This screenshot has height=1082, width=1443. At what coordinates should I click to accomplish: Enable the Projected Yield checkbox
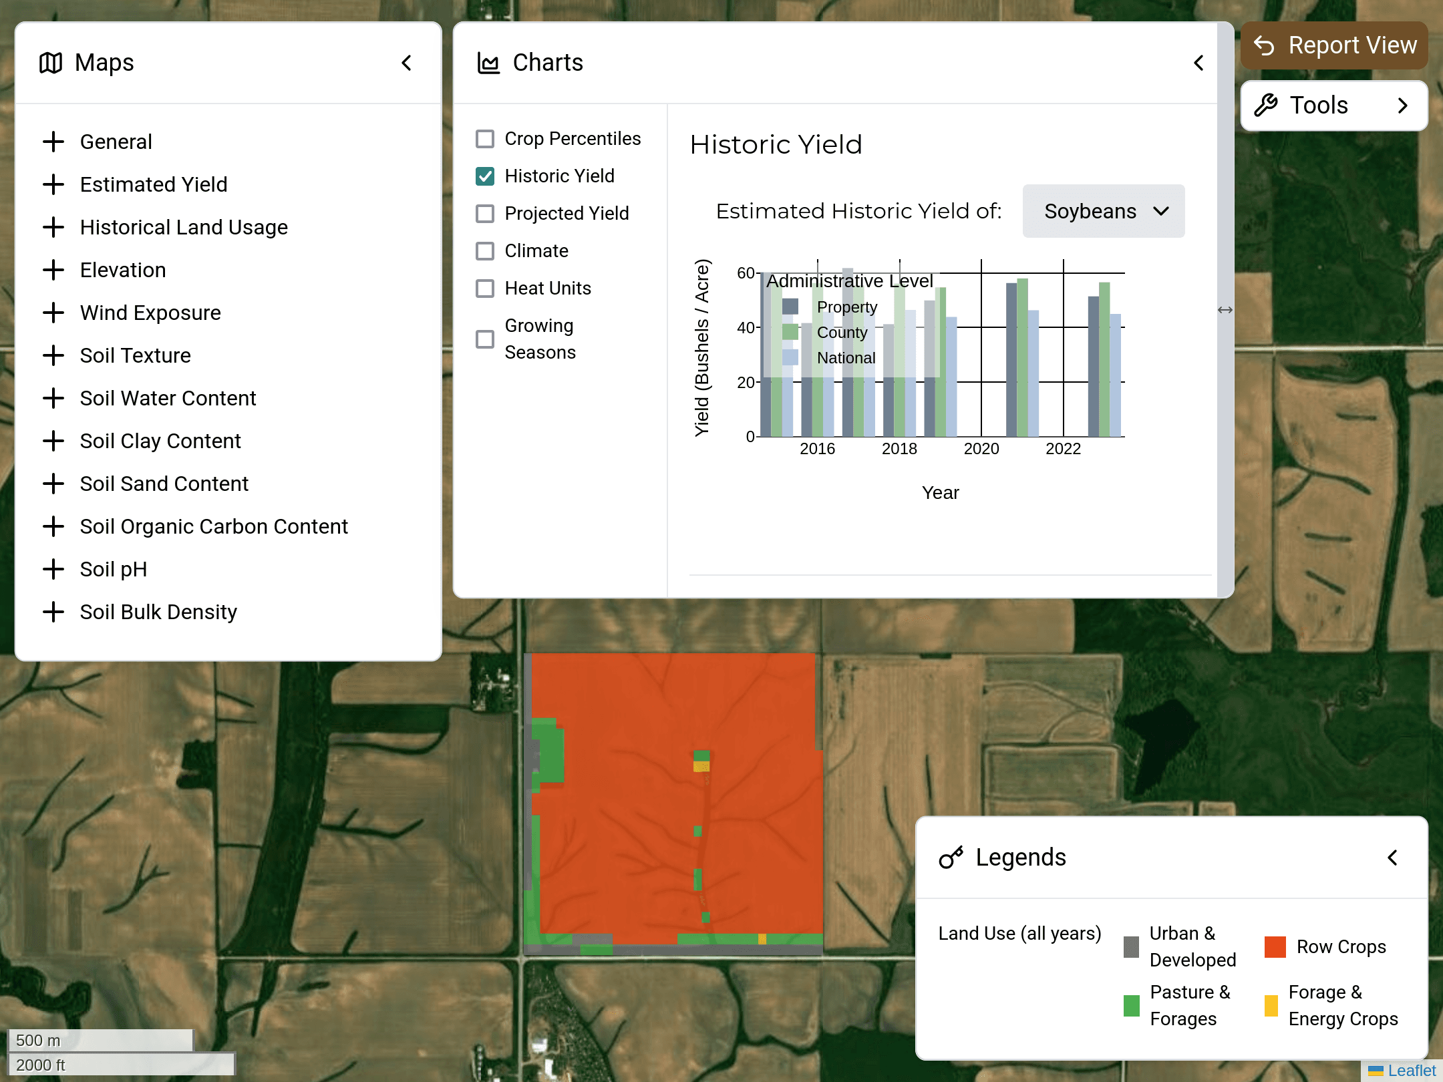(485, 214)
